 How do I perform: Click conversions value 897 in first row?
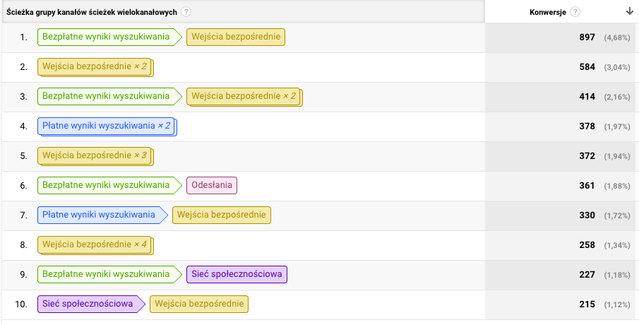pyautogui.click(x=587, y=37)
